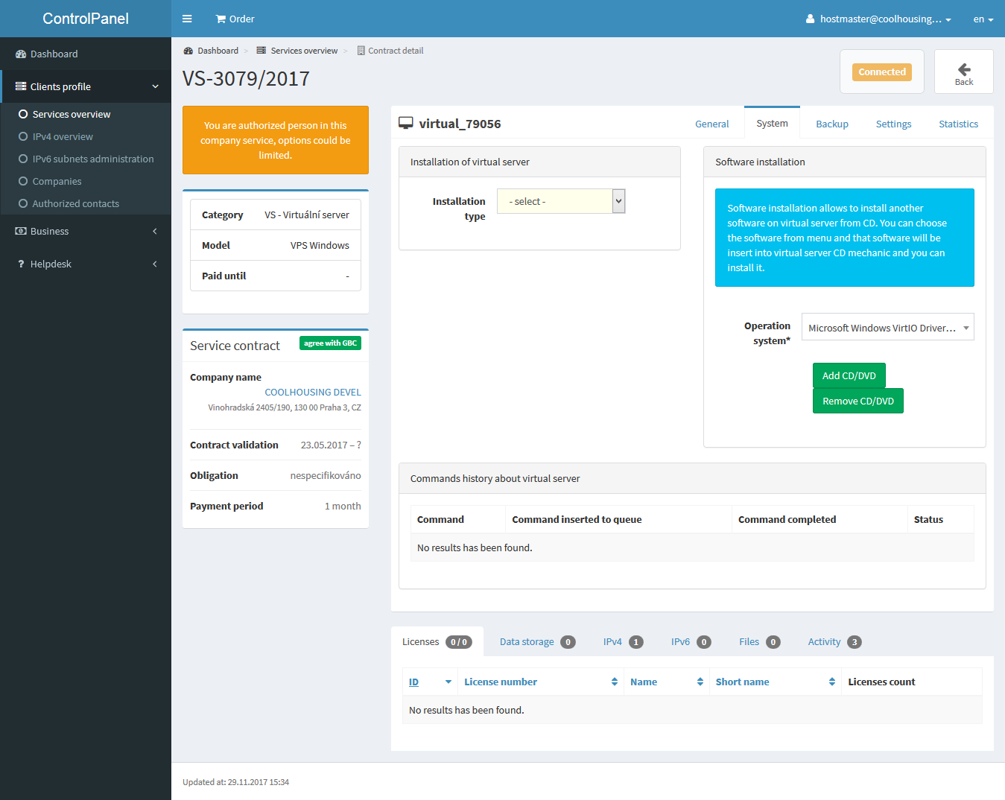1005x800 pixels.
Task: Select IPv4 overview circle icon
Action: click(x=23, y=136)
